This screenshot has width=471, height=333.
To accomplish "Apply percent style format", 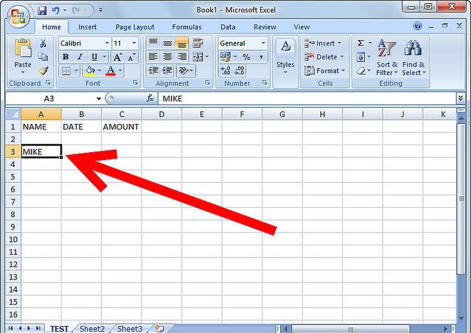I will [x=246, y=57].
